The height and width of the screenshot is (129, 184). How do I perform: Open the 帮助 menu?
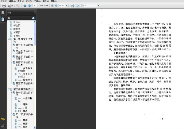pos(54,1)
